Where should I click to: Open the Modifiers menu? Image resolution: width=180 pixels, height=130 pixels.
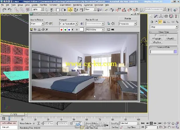point(43,5)
